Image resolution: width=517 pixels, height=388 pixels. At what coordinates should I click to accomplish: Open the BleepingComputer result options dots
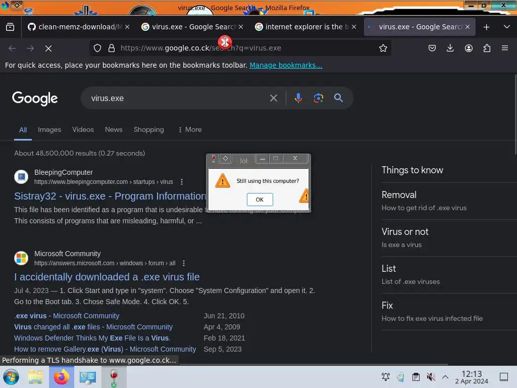coord(182,182)
